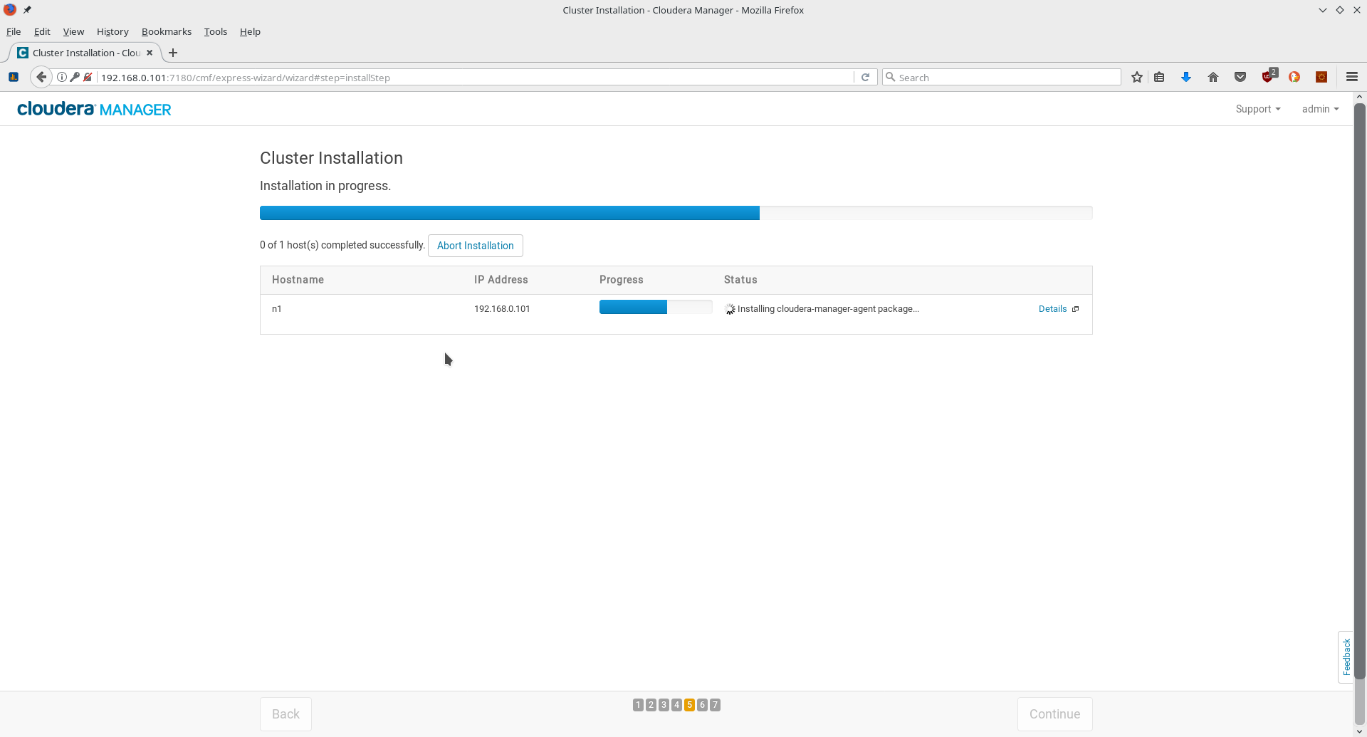Click wizard step 6 indicator
The height and width of the screenshot is (737, 1367).
coord(702,705)
